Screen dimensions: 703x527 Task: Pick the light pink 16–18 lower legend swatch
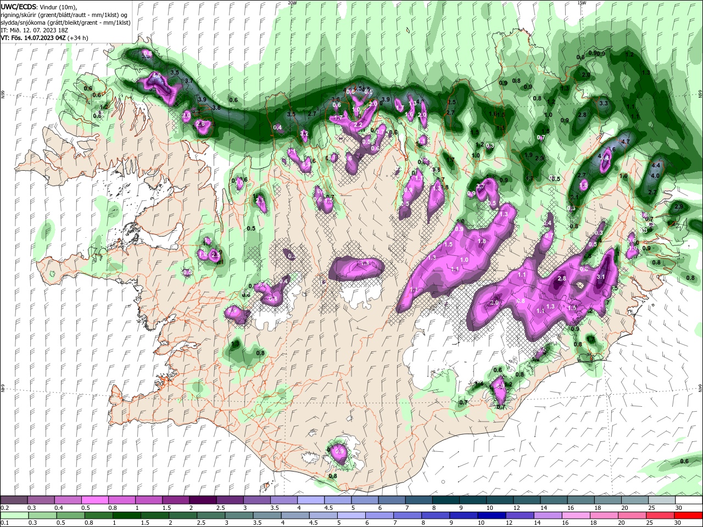[x=576, y=515]
